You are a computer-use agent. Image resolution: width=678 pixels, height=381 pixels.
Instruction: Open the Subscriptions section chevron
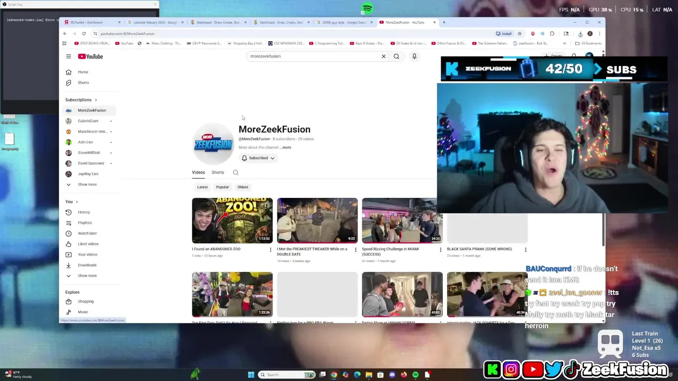point(96,99)
